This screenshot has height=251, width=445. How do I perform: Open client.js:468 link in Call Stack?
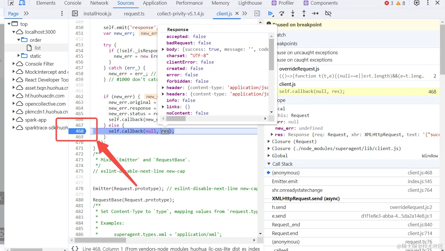pyautogui.click(x=420, y=173)
